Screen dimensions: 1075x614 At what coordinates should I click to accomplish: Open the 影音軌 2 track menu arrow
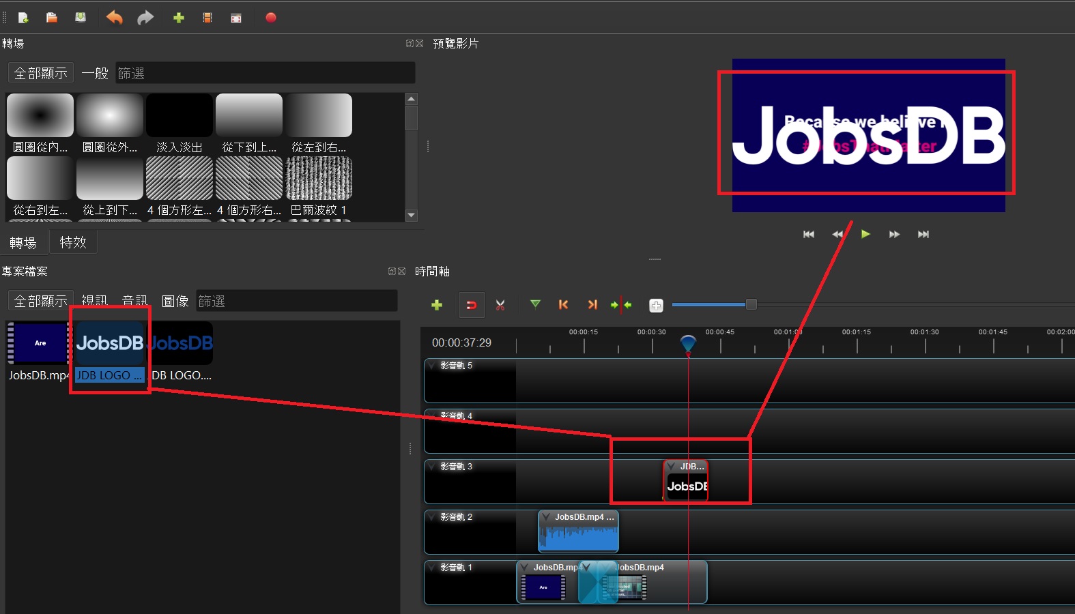431,517
